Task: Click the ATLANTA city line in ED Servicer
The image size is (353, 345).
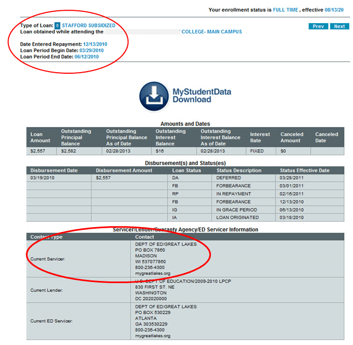Action: (x=146, y=319)
